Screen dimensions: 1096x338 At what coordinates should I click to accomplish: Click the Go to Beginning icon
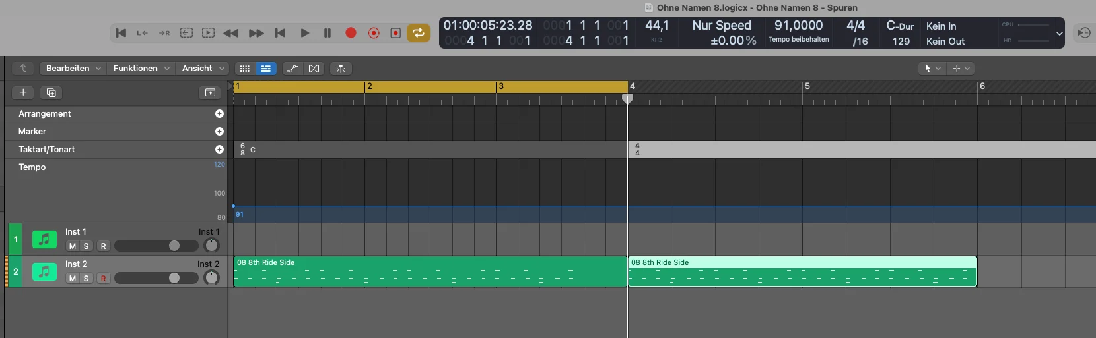pos(121,33)
